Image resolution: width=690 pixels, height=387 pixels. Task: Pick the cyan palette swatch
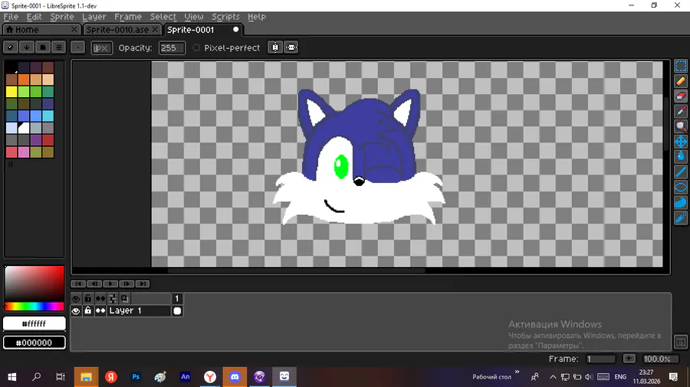click(48, 115)
